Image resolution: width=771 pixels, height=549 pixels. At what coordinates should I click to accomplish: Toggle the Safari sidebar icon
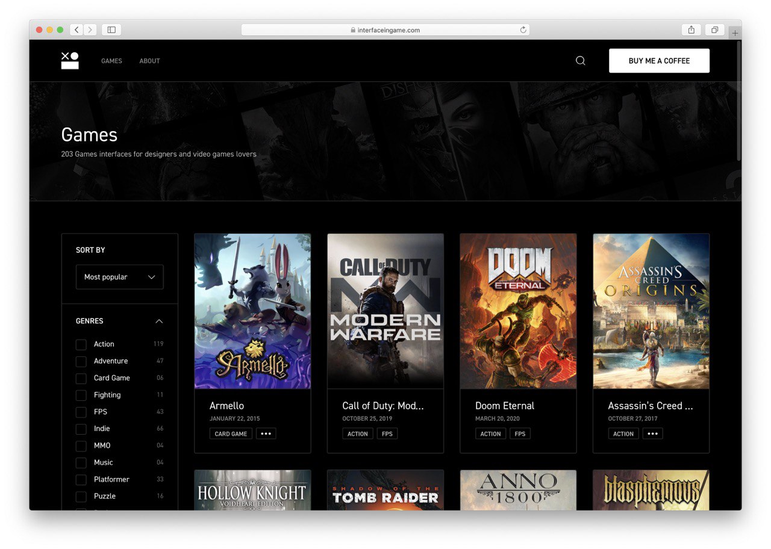coord(111,29)
